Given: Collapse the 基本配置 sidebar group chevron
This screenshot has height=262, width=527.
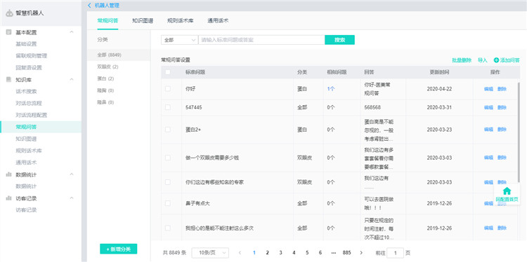Looking at the screenshot, I should click(71, 32).
